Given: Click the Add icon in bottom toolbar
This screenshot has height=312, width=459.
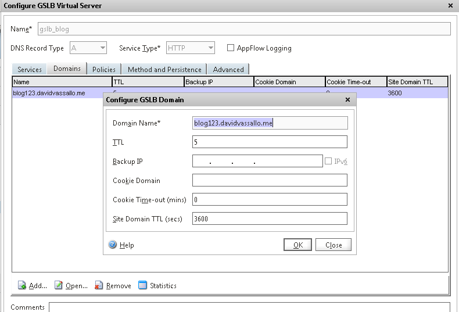Looking at the screenshot, I should (22, 285).
